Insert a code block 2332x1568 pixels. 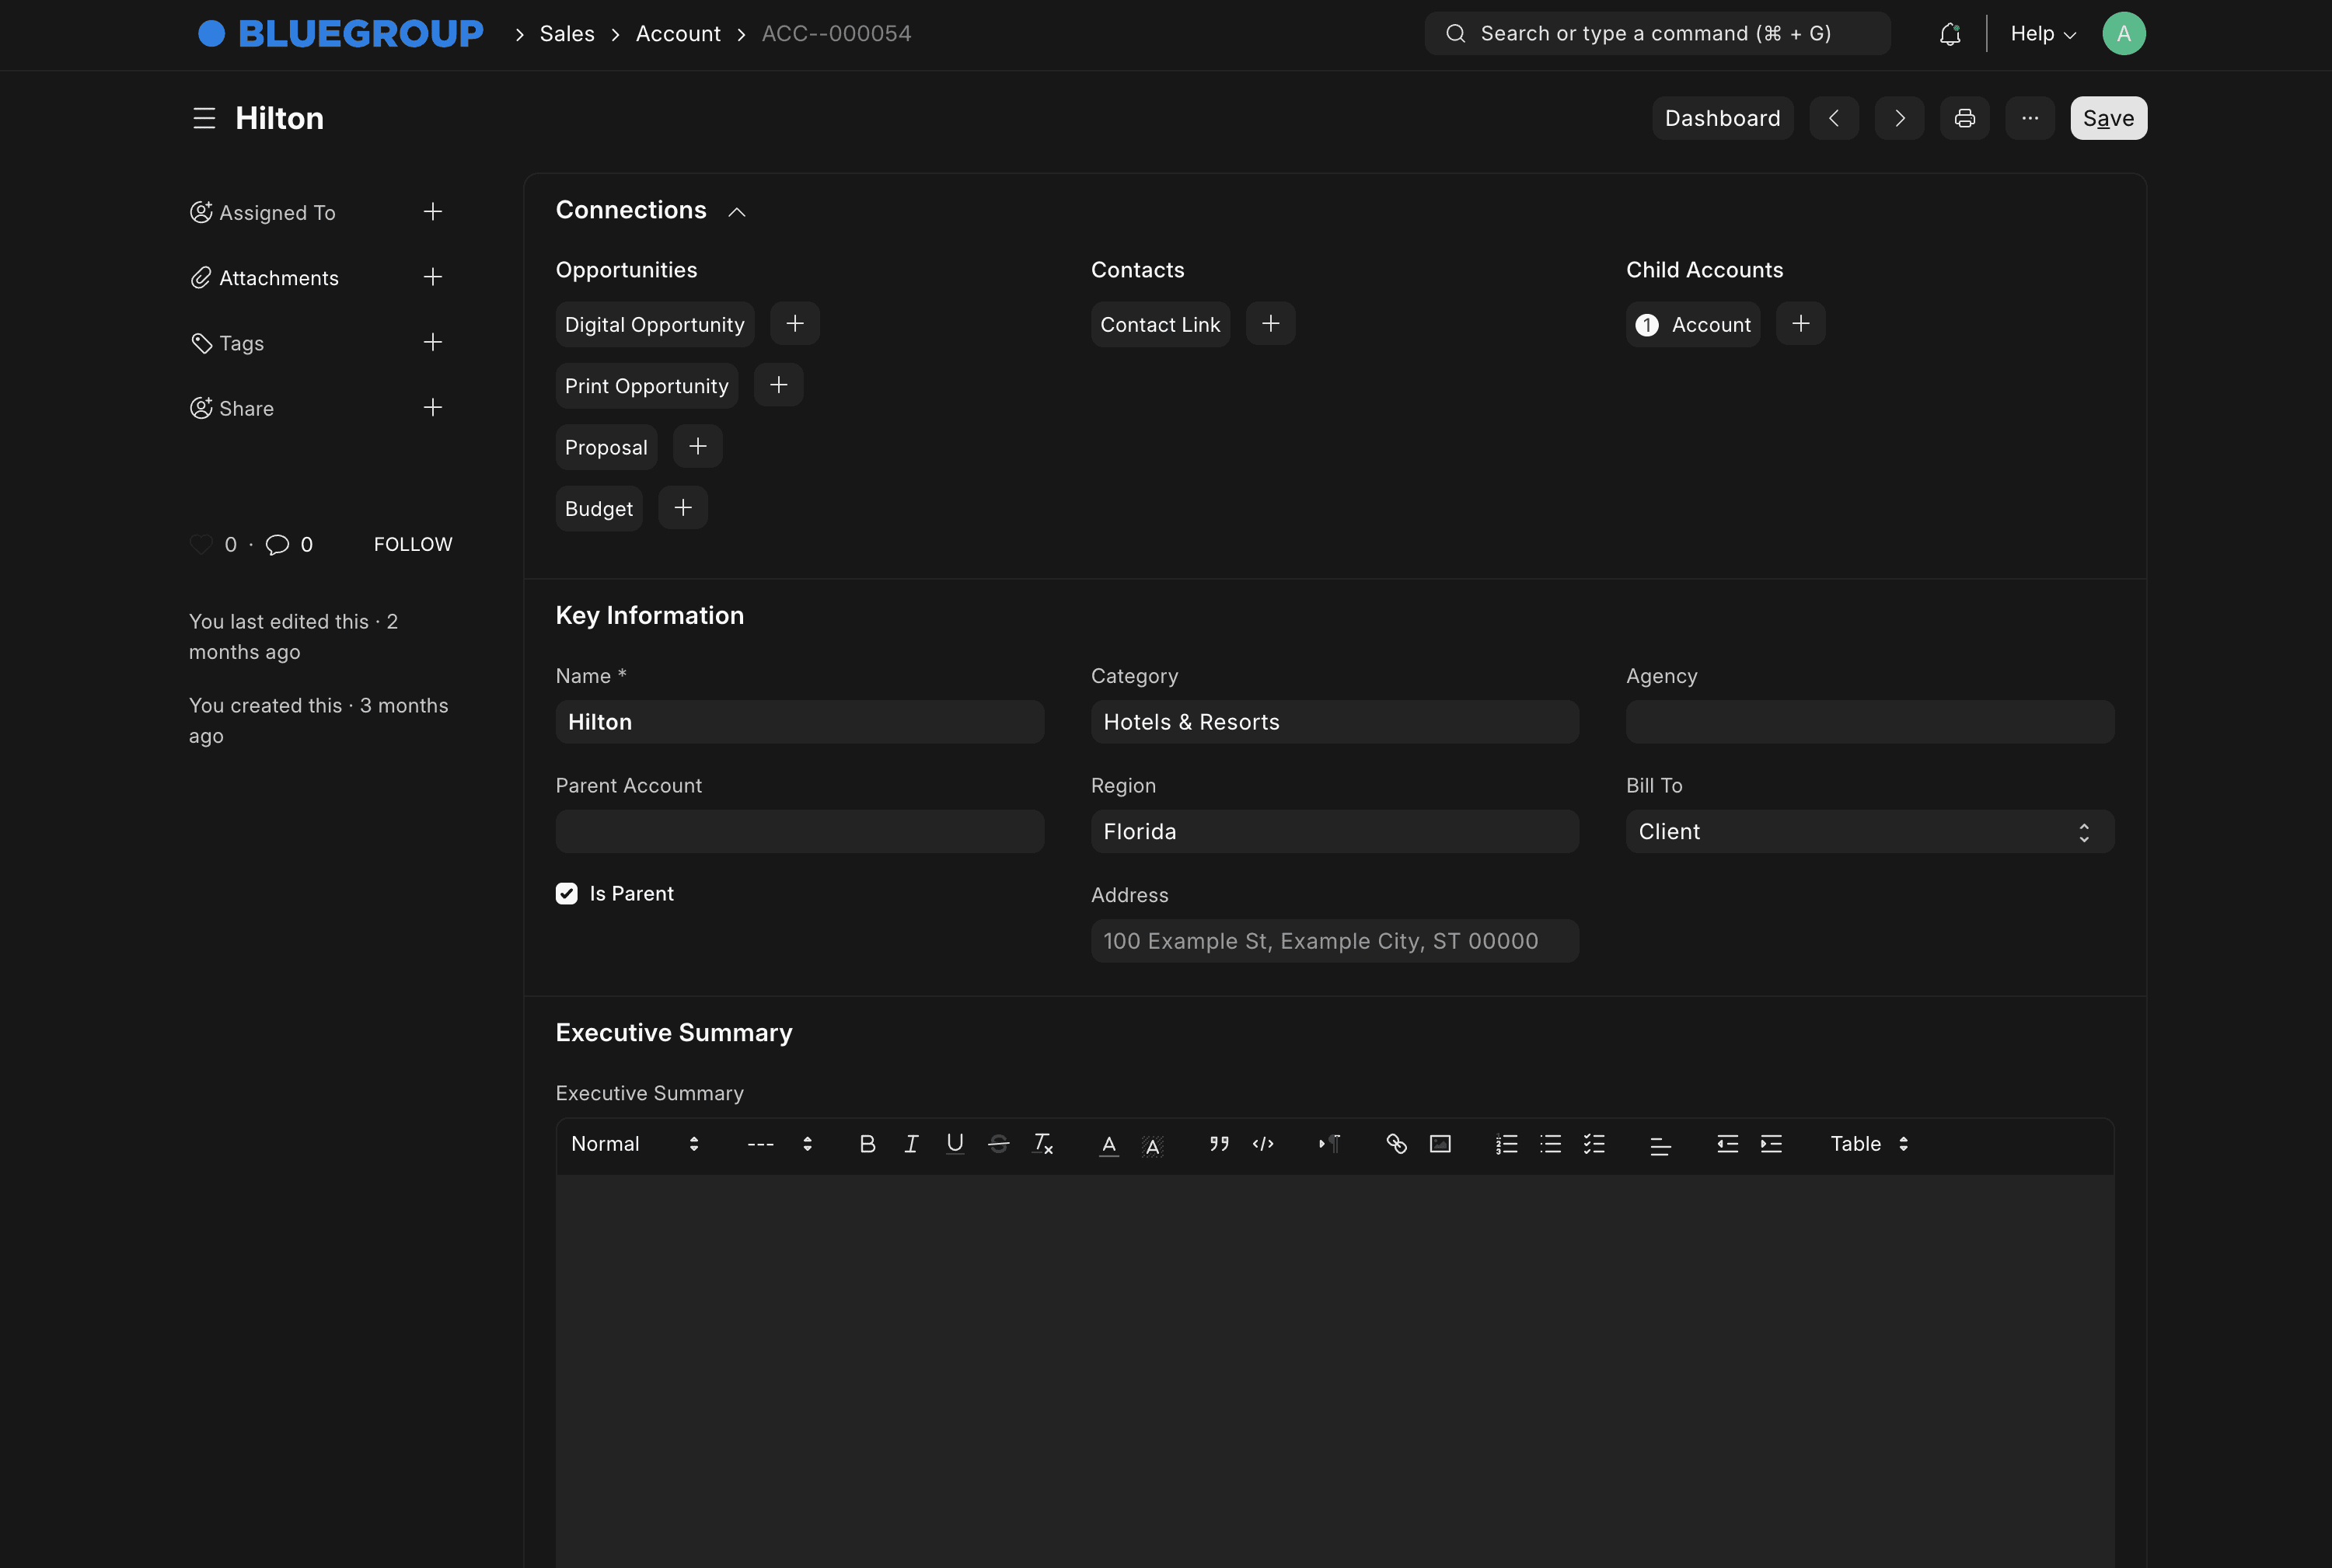click(x=1262, y=1144)
